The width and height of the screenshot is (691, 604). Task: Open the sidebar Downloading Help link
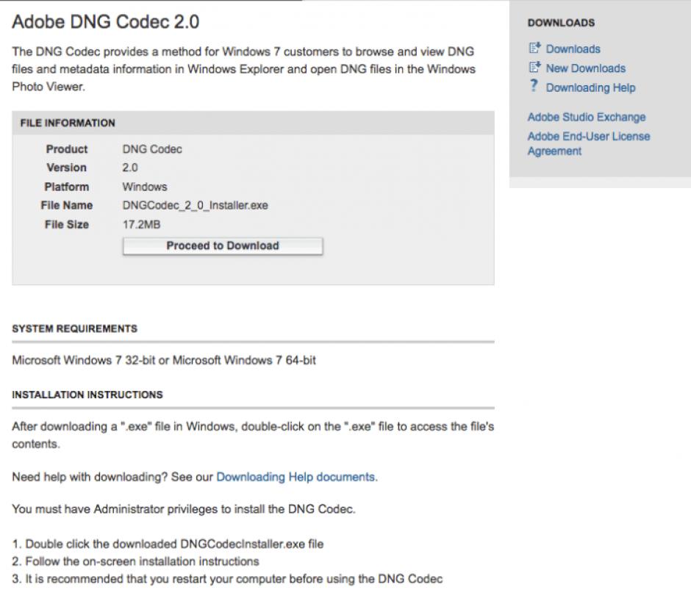[590, 87]
